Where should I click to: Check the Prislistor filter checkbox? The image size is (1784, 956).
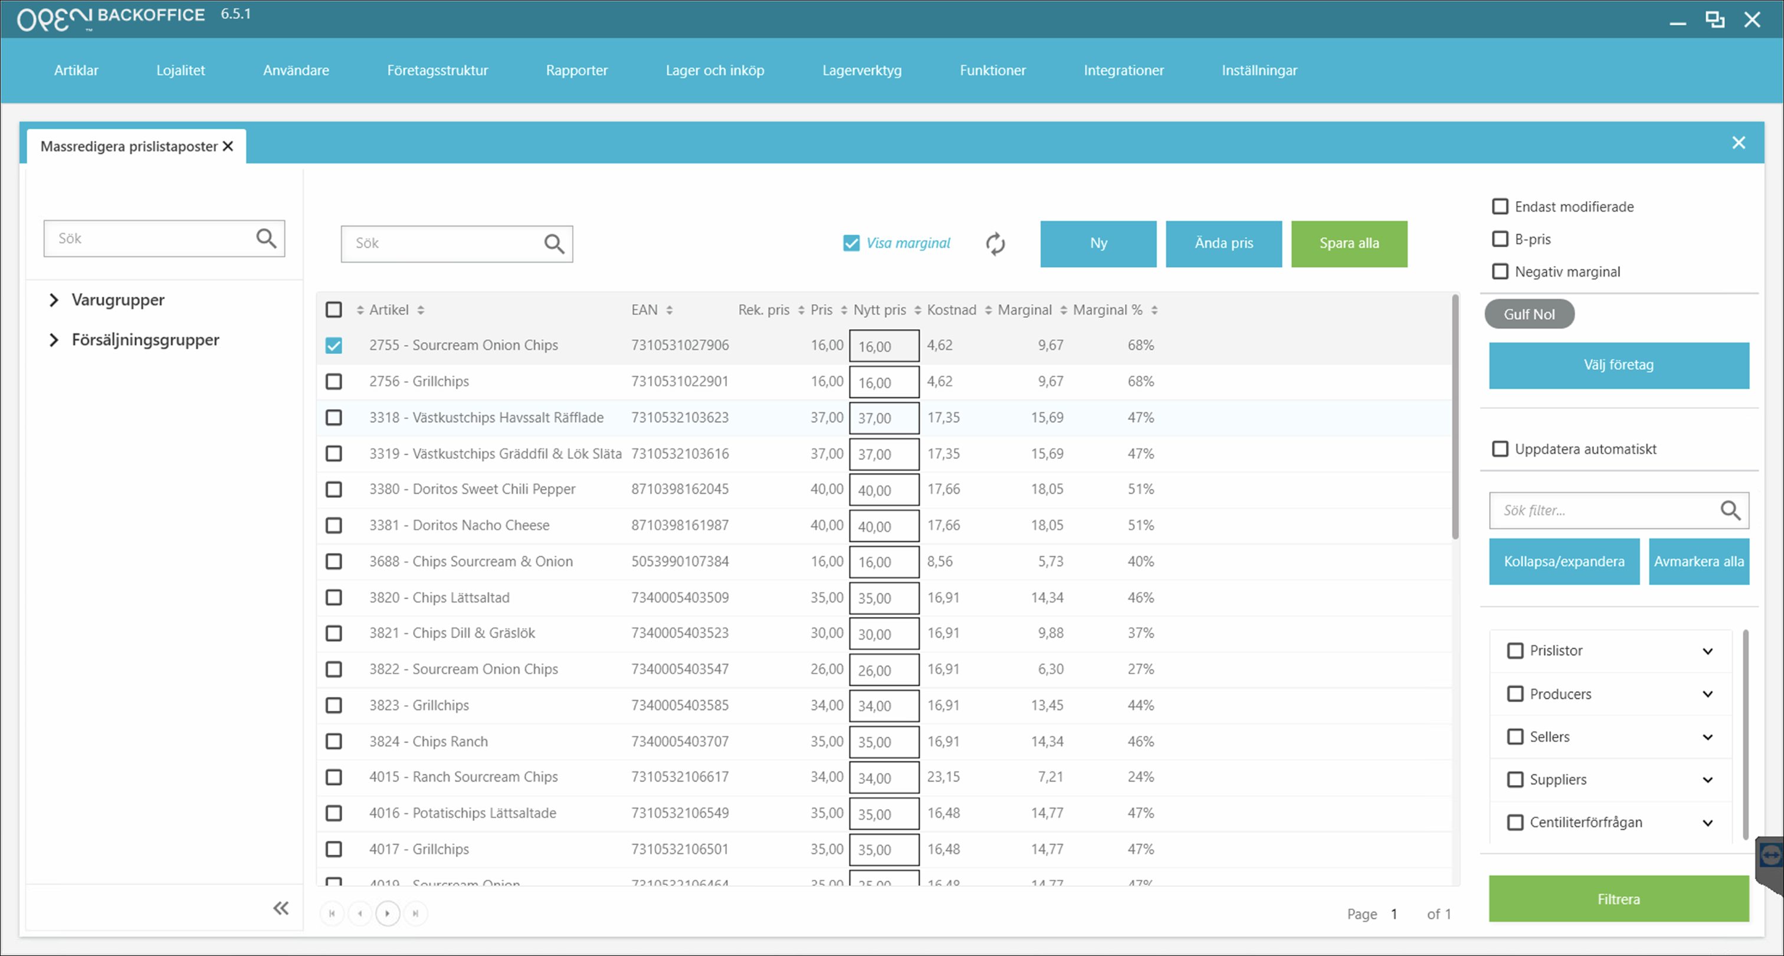tap(1516, 651)
